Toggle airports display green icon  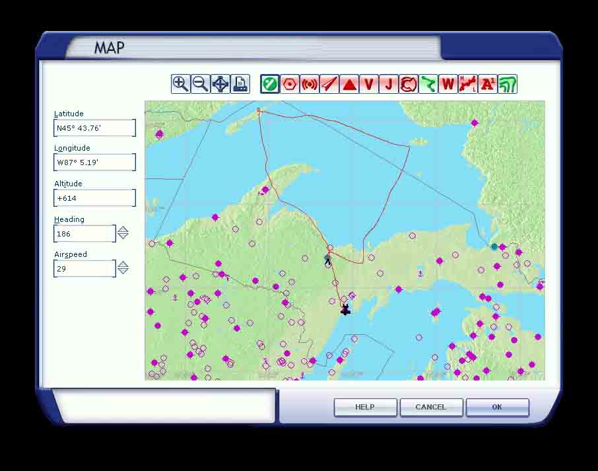click(269, 84)
